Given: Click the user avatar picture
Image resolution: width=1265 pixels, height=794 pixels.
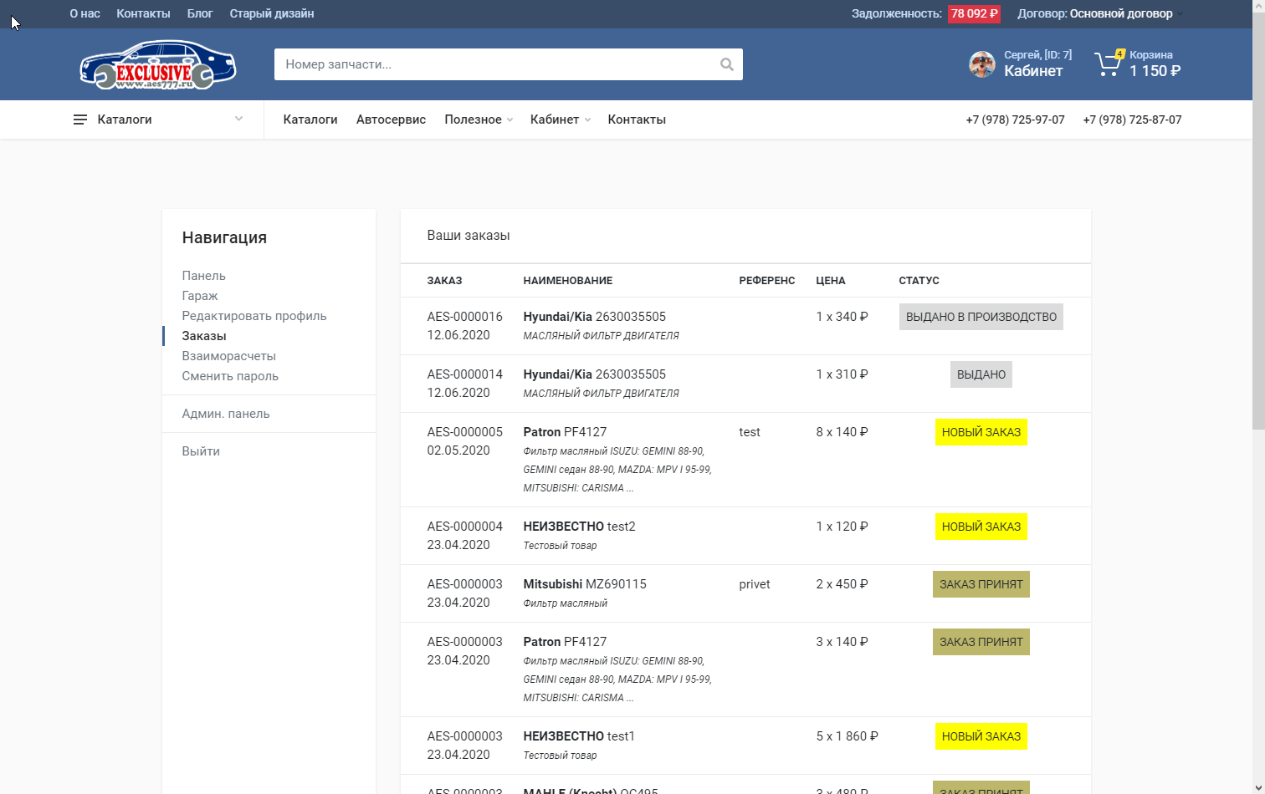Looking at the screenshot, I should click(x=982, y=64).
